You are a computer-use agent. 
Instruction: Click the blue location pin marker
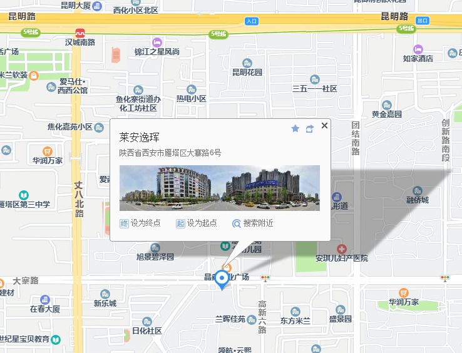click(222, 280)
